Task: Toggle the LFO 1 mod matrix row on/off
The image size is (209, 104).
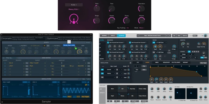Action: point(5,66)
